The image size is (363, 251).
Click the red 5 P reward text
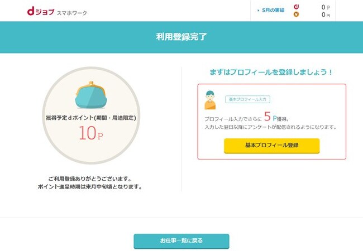click(270, 117)
